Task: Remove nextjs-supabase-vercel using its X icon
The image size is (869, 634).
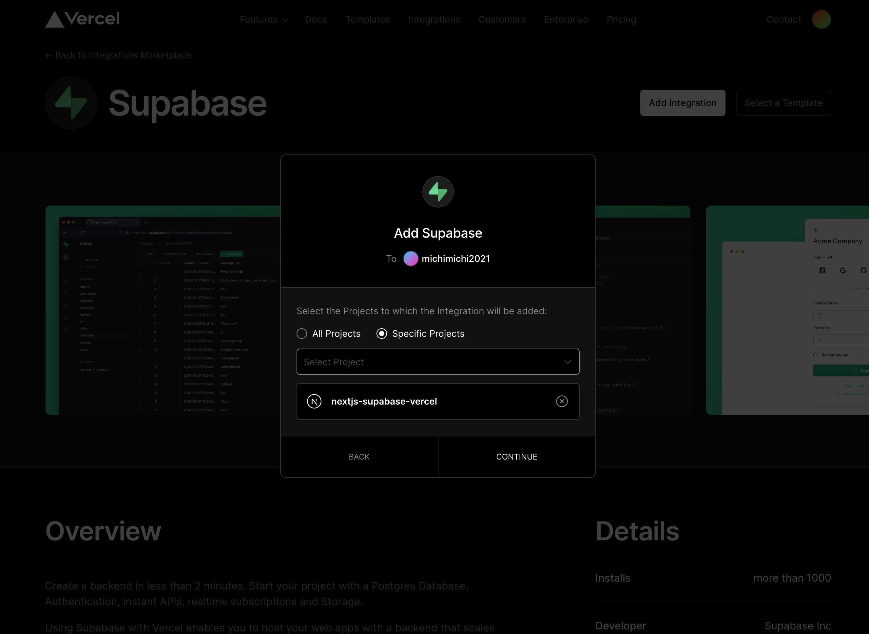Action: pyautogui.click(x=562, y=401)
